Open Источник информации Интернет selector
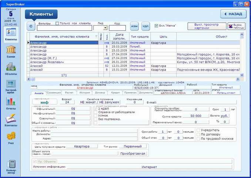251x178 pixels. (x=149, y=167)
